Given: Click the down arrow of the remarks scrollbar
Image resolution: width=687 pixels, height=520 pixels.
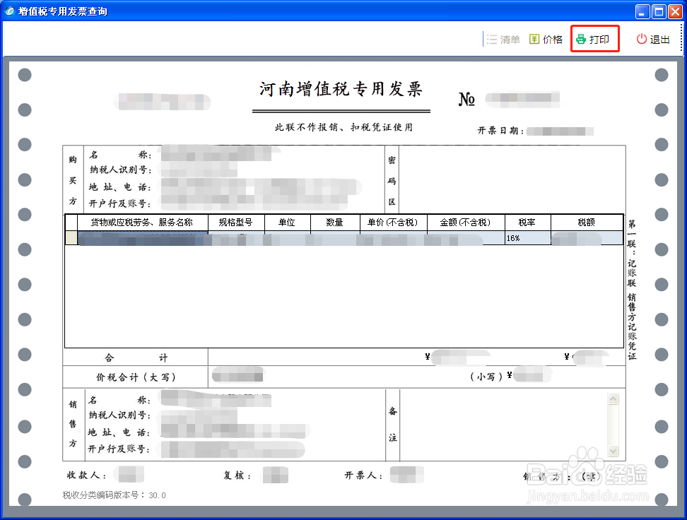Looking at the screenshot, I should [611, 450].
